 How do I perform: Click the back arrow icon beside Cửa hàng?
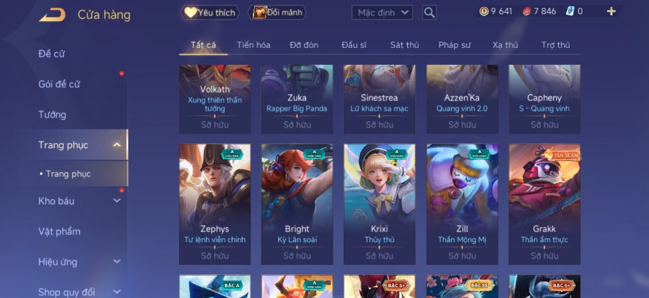tap(52, 14)
